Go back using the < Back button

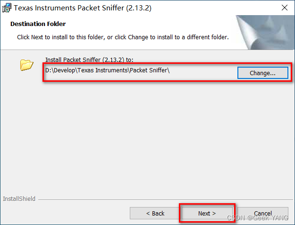click(x=155, y=213)
